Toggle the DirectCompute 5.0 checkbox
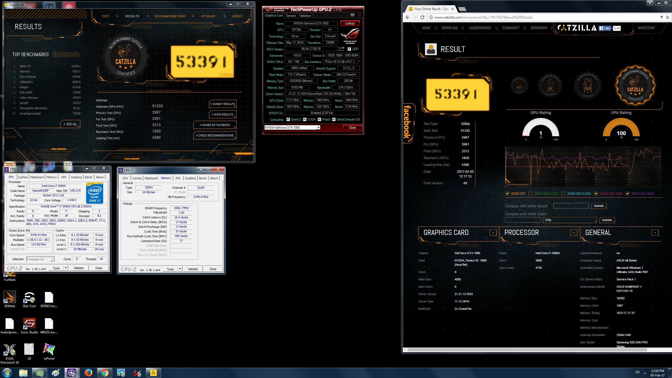The height and width of the screenshot is (378, 672). [334, 119]
